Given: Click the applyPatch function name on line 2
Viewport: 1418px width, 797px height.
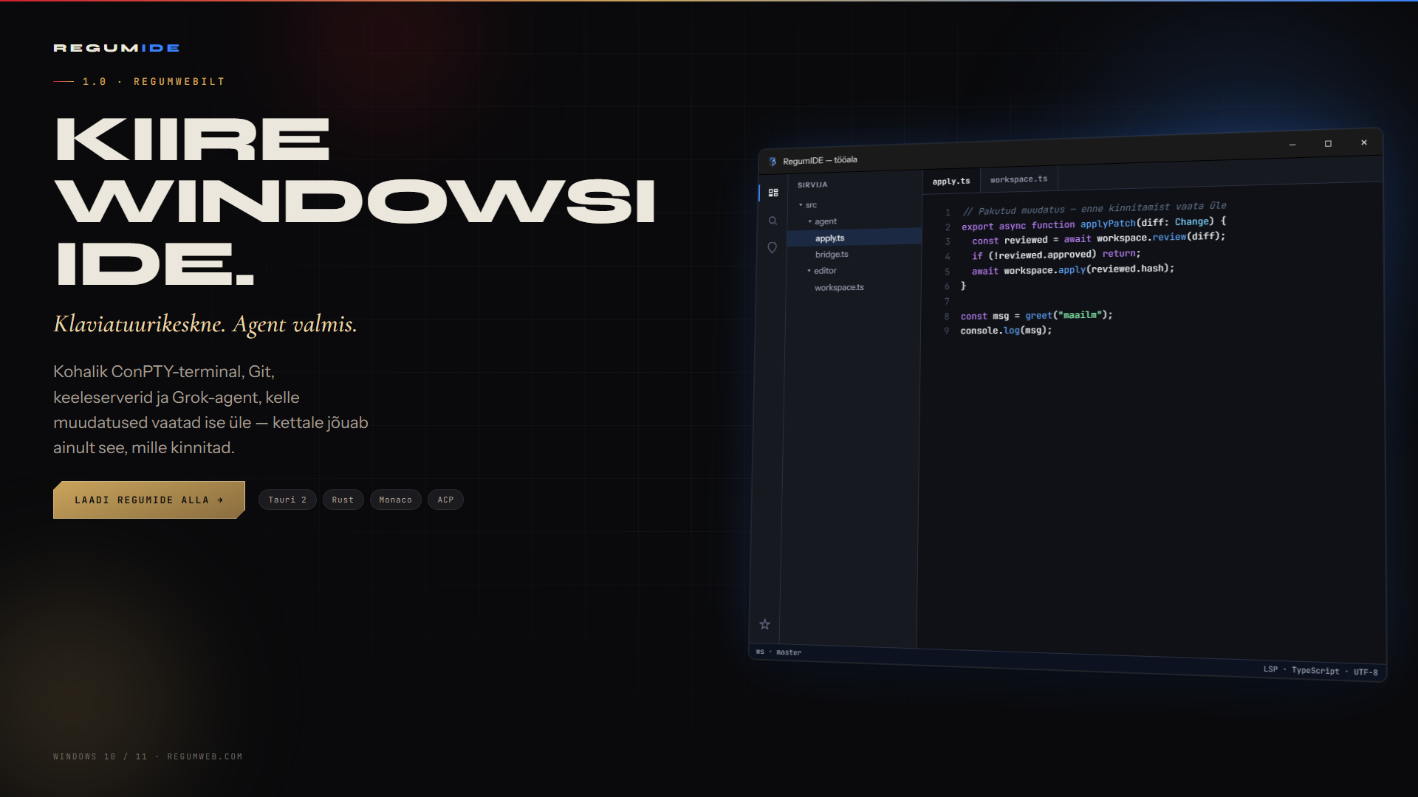Looking at the screenshot, I should point(1108,224).
